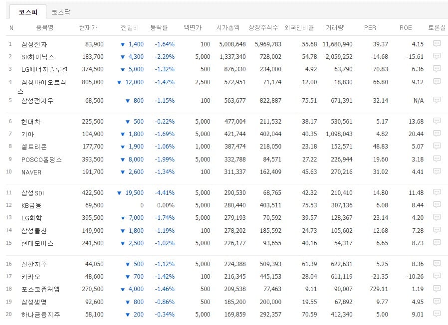Open the POSCO홀딩스 stock link

point(42,160)
